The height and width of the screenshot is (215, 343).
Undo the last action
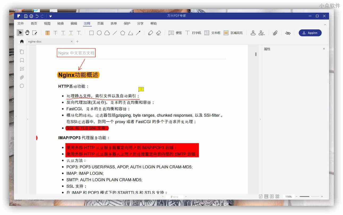click(x=37, y=16)
